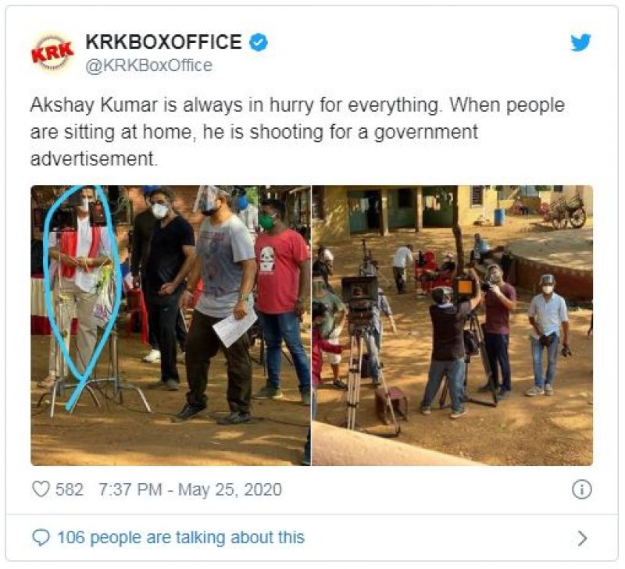Click the wooden cart in photo background
625x569 pixels.
click(567, 210)
